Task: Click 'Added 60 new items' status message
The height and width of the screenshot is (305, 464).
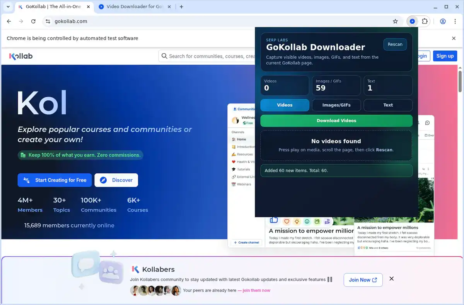Action: pos(336,171)
